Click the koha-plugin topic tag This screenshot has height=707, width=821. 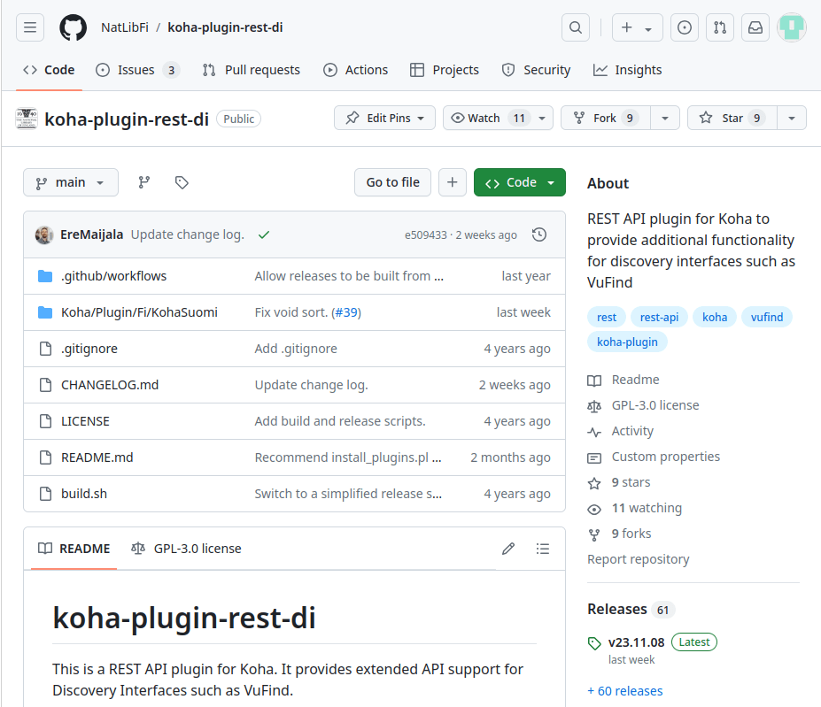[627, 342]
